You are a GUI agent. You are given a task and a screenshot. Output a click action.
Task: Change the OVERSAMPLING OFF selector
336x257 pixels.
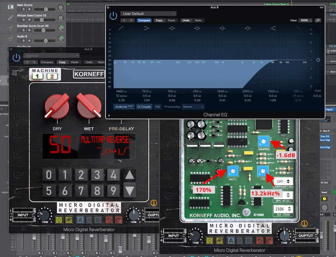click(x=283, y=181)
